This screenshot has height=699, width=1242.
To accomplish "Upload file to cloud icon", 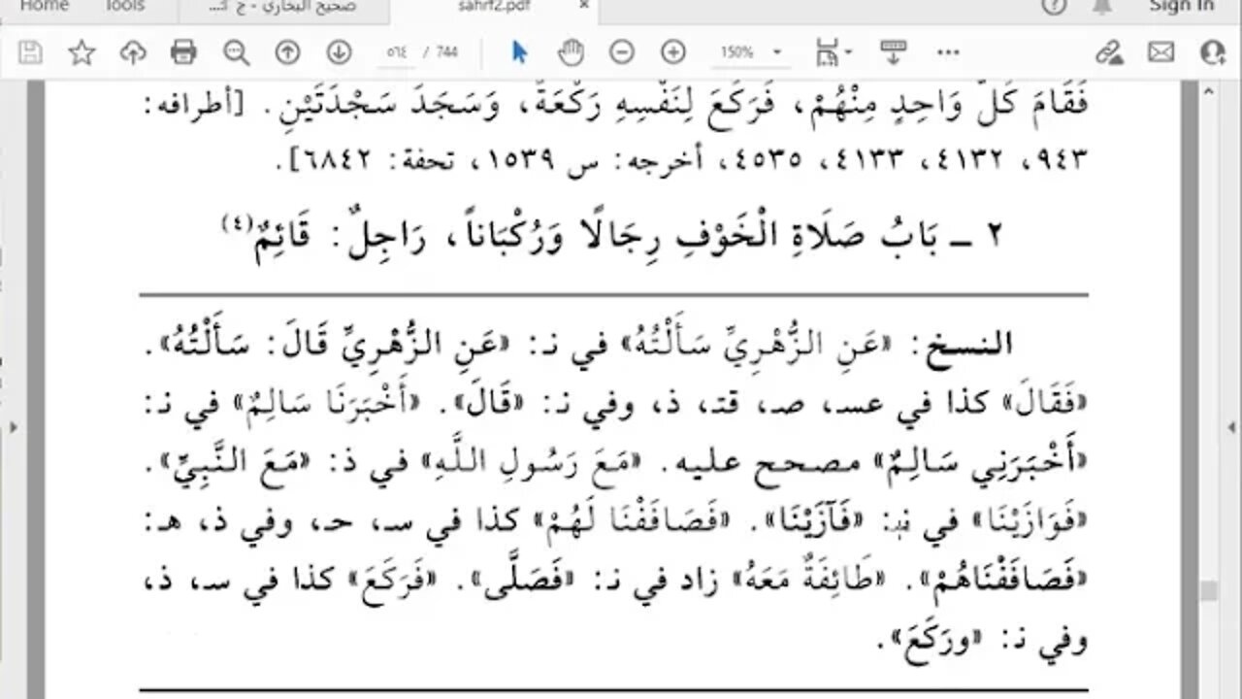I will (x=133, y=51).
